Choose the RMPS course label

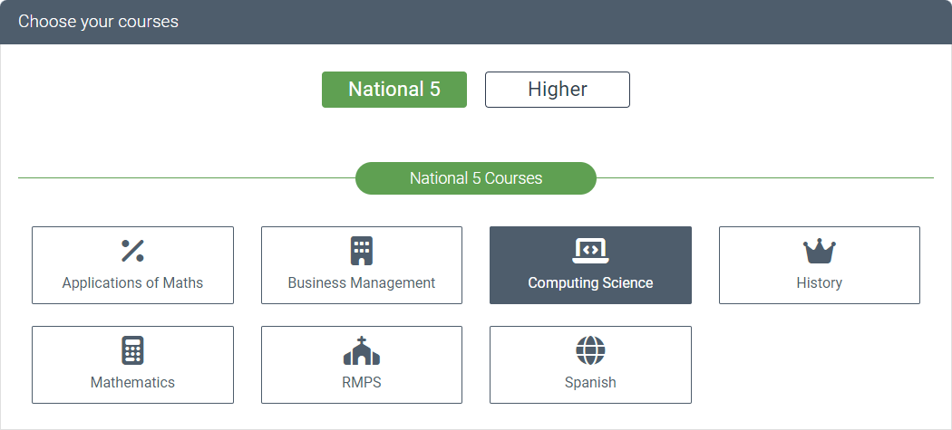pyautogui.click(x=362, y=382)
